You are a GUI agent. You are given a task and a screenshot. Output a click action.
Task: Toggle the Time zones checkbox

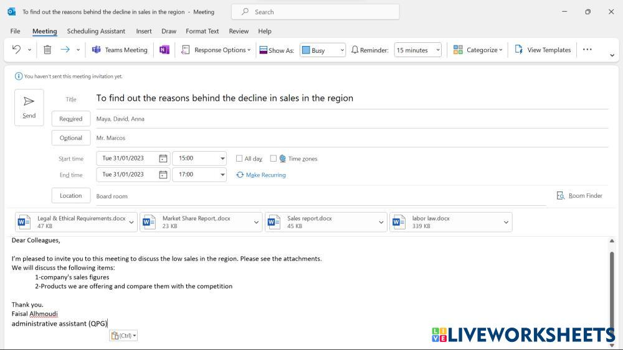[273, 159]
